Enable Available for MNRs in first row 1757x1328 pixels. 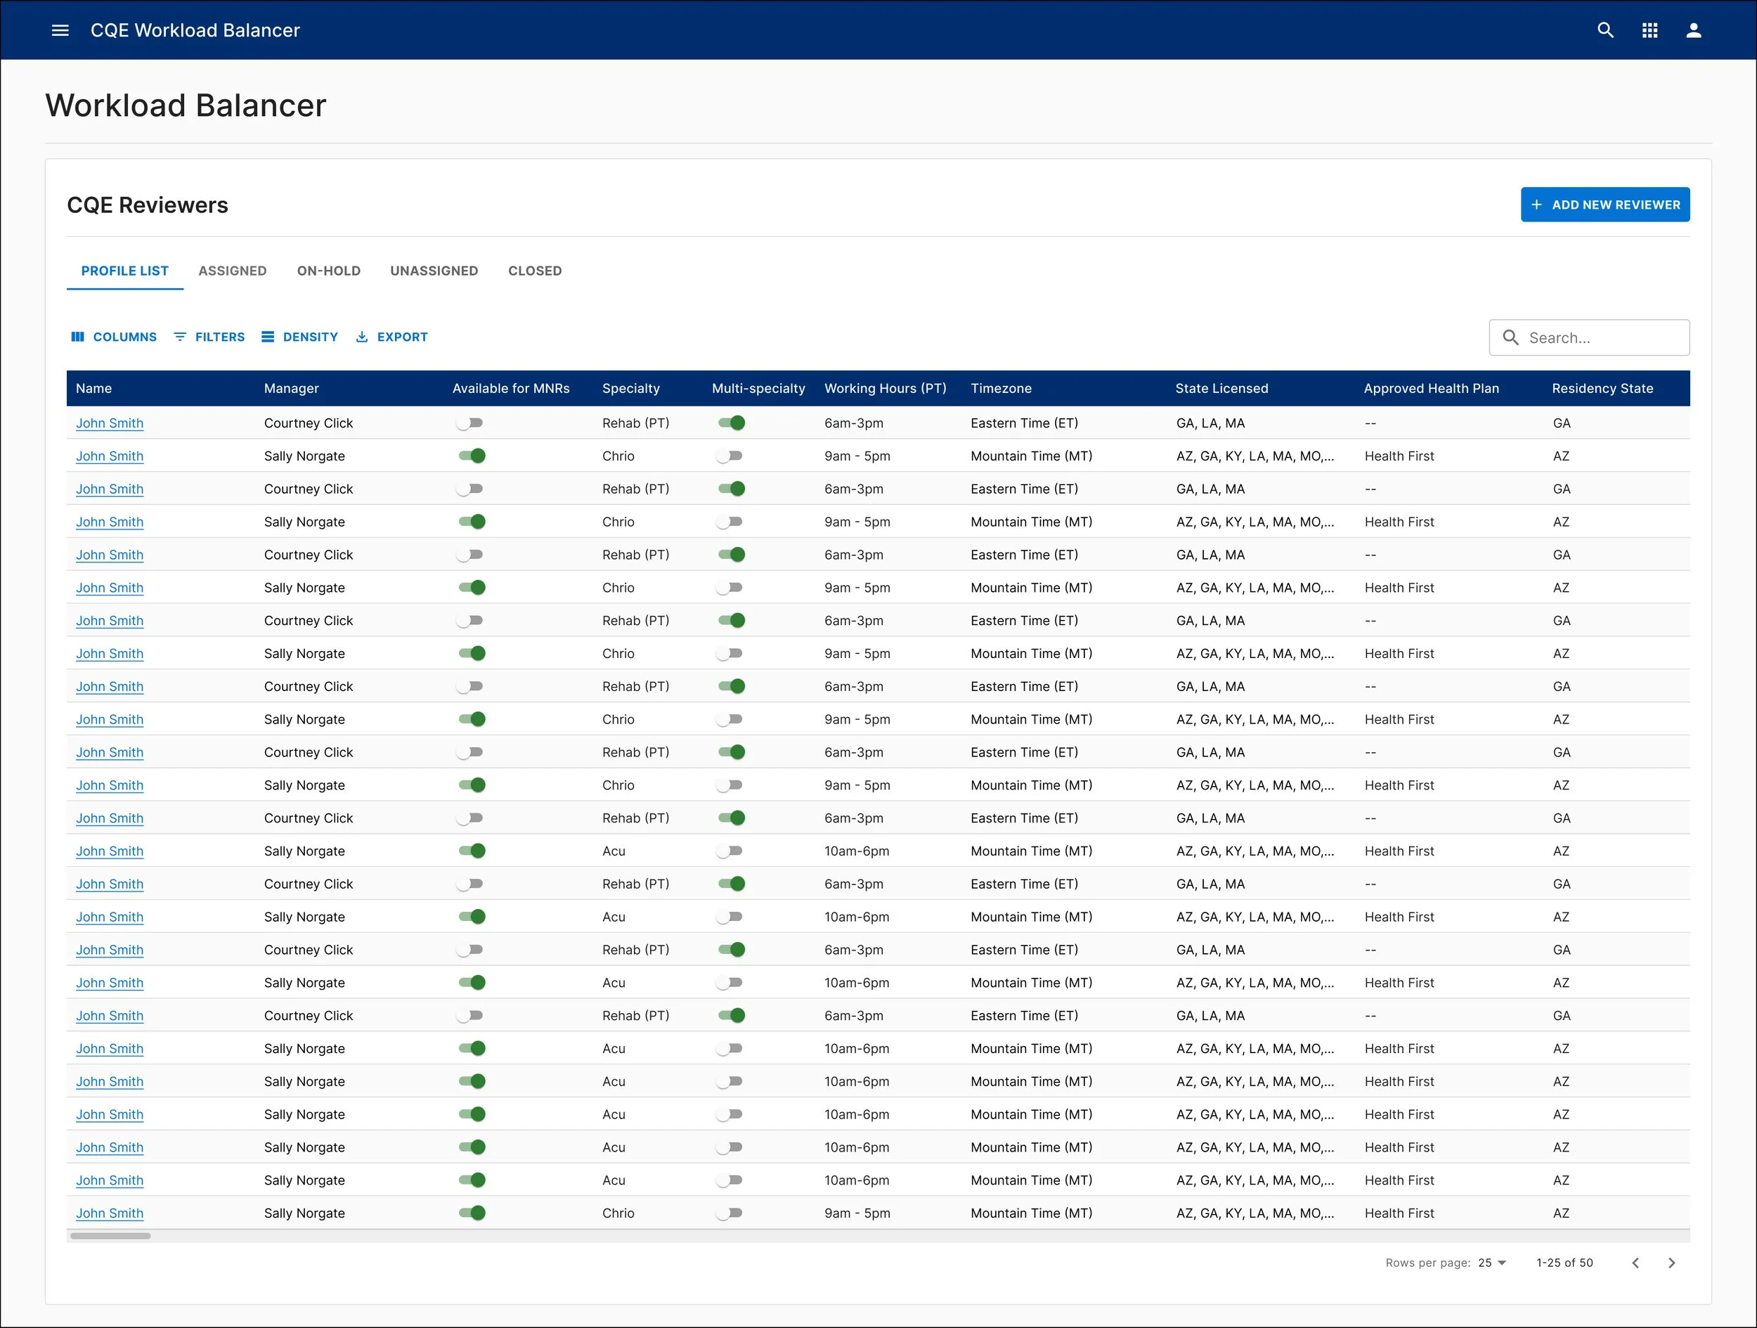point(470,423)
